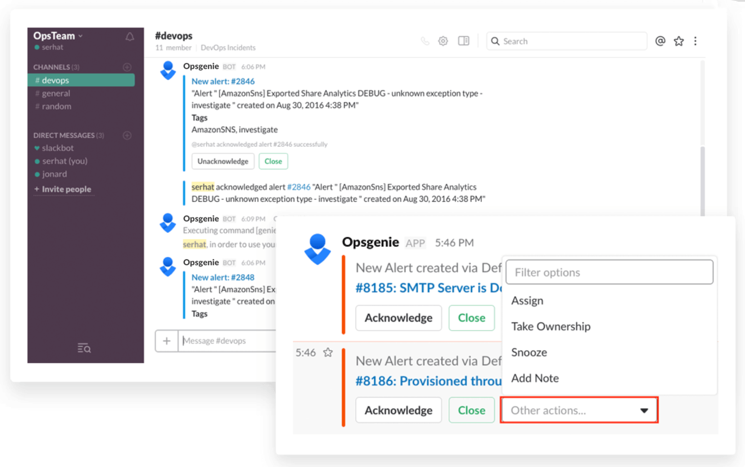The width and height of the screenshot is (745, 467).
Task: Attach content via composer plus icon
Action: click(x=167, y=340)
